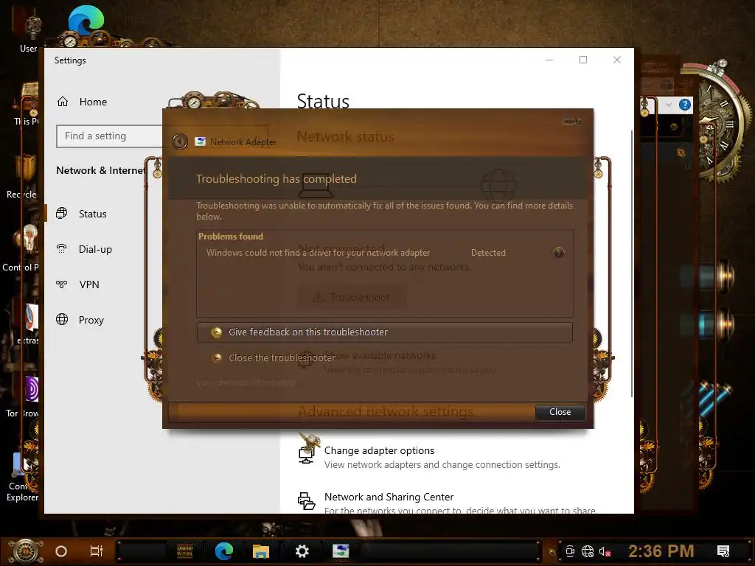Select the Dial-up icon in sidebar
The width and height of the screenshot is (755, 566).
click(62, 249)
